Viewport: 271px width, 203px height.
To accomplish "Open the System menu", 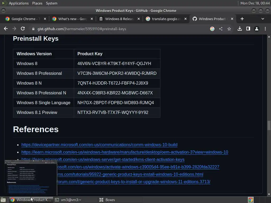I will coord(52,3).
